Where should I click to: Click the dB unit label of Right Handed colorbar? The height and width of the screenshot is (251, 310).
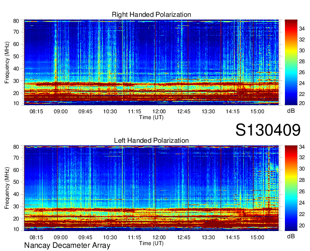291,111
